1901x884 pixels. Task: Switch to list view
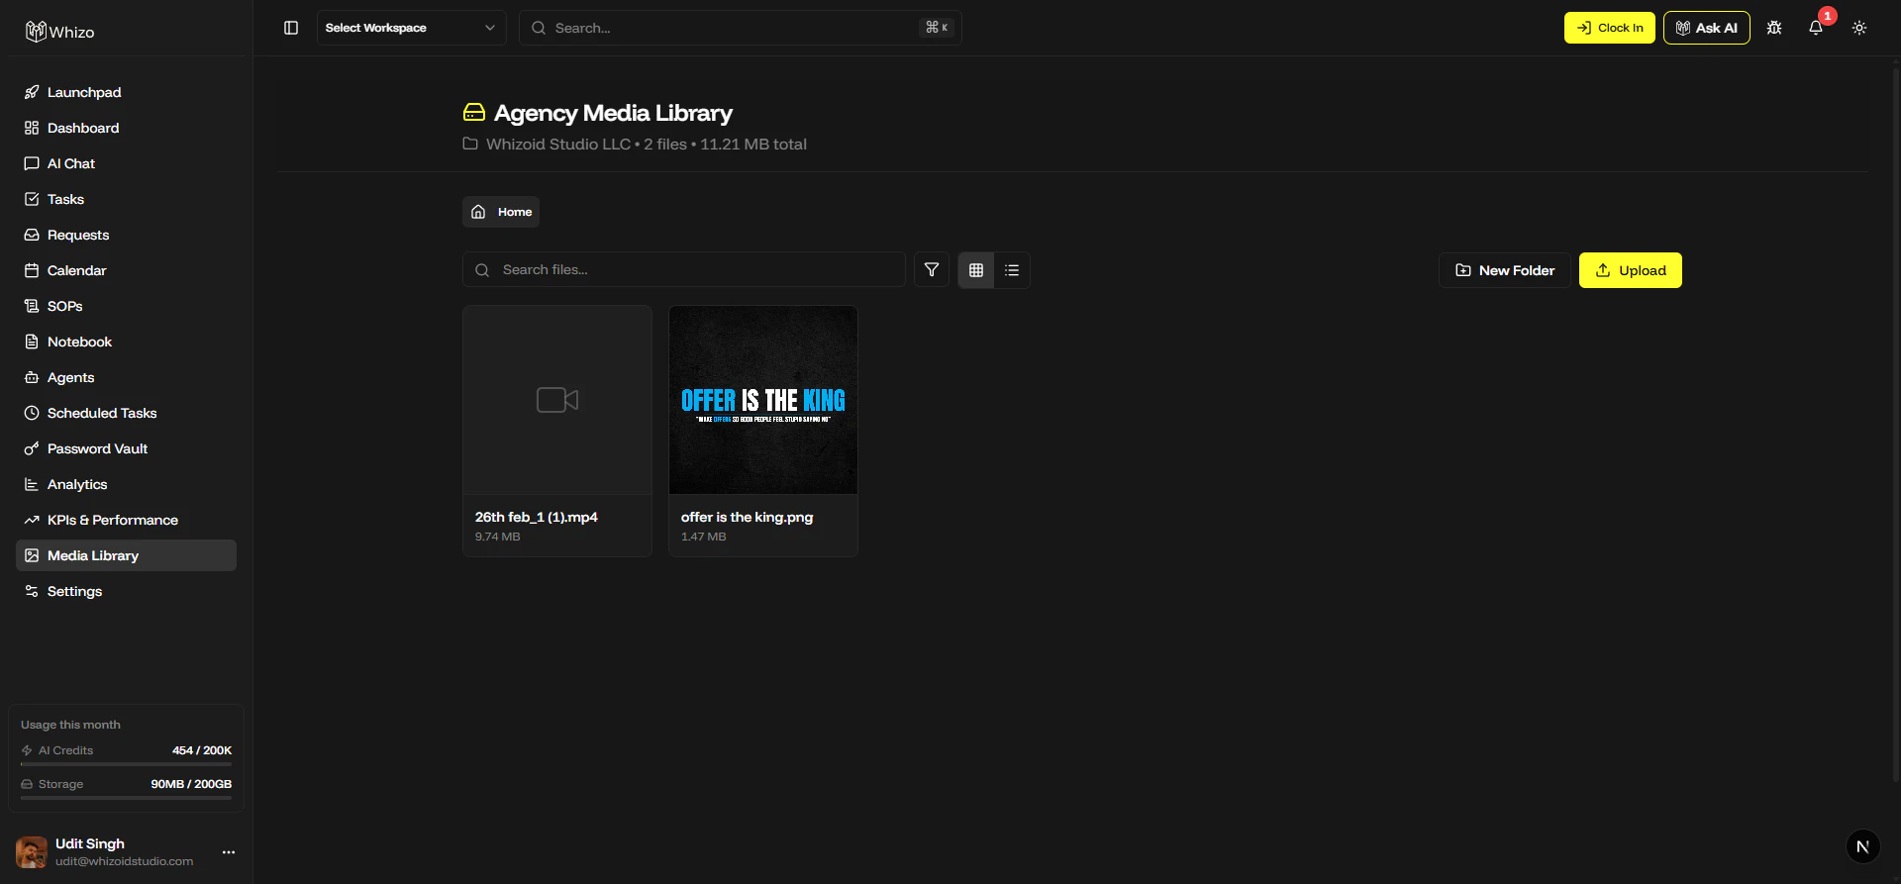[1012, 269]
